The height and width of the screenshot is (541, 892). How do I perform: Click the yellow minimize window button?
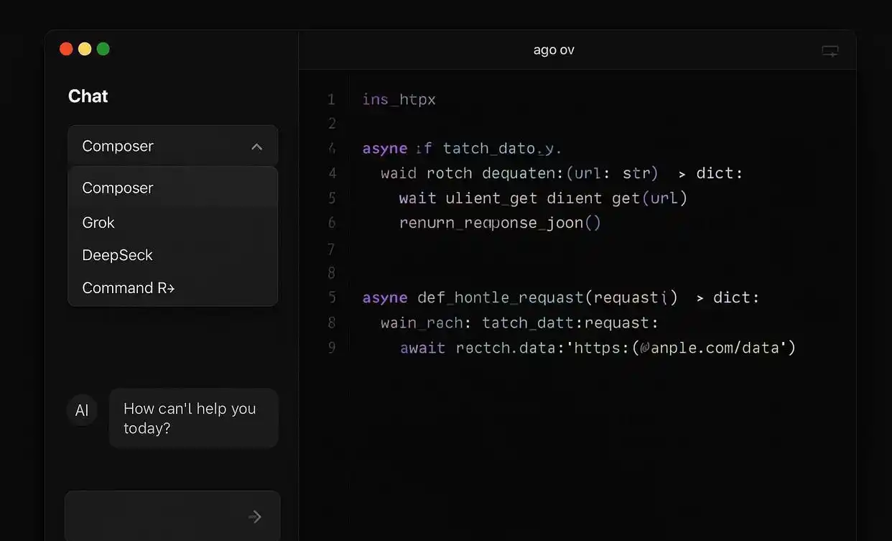pyautogui.click(x=85, y=49)
